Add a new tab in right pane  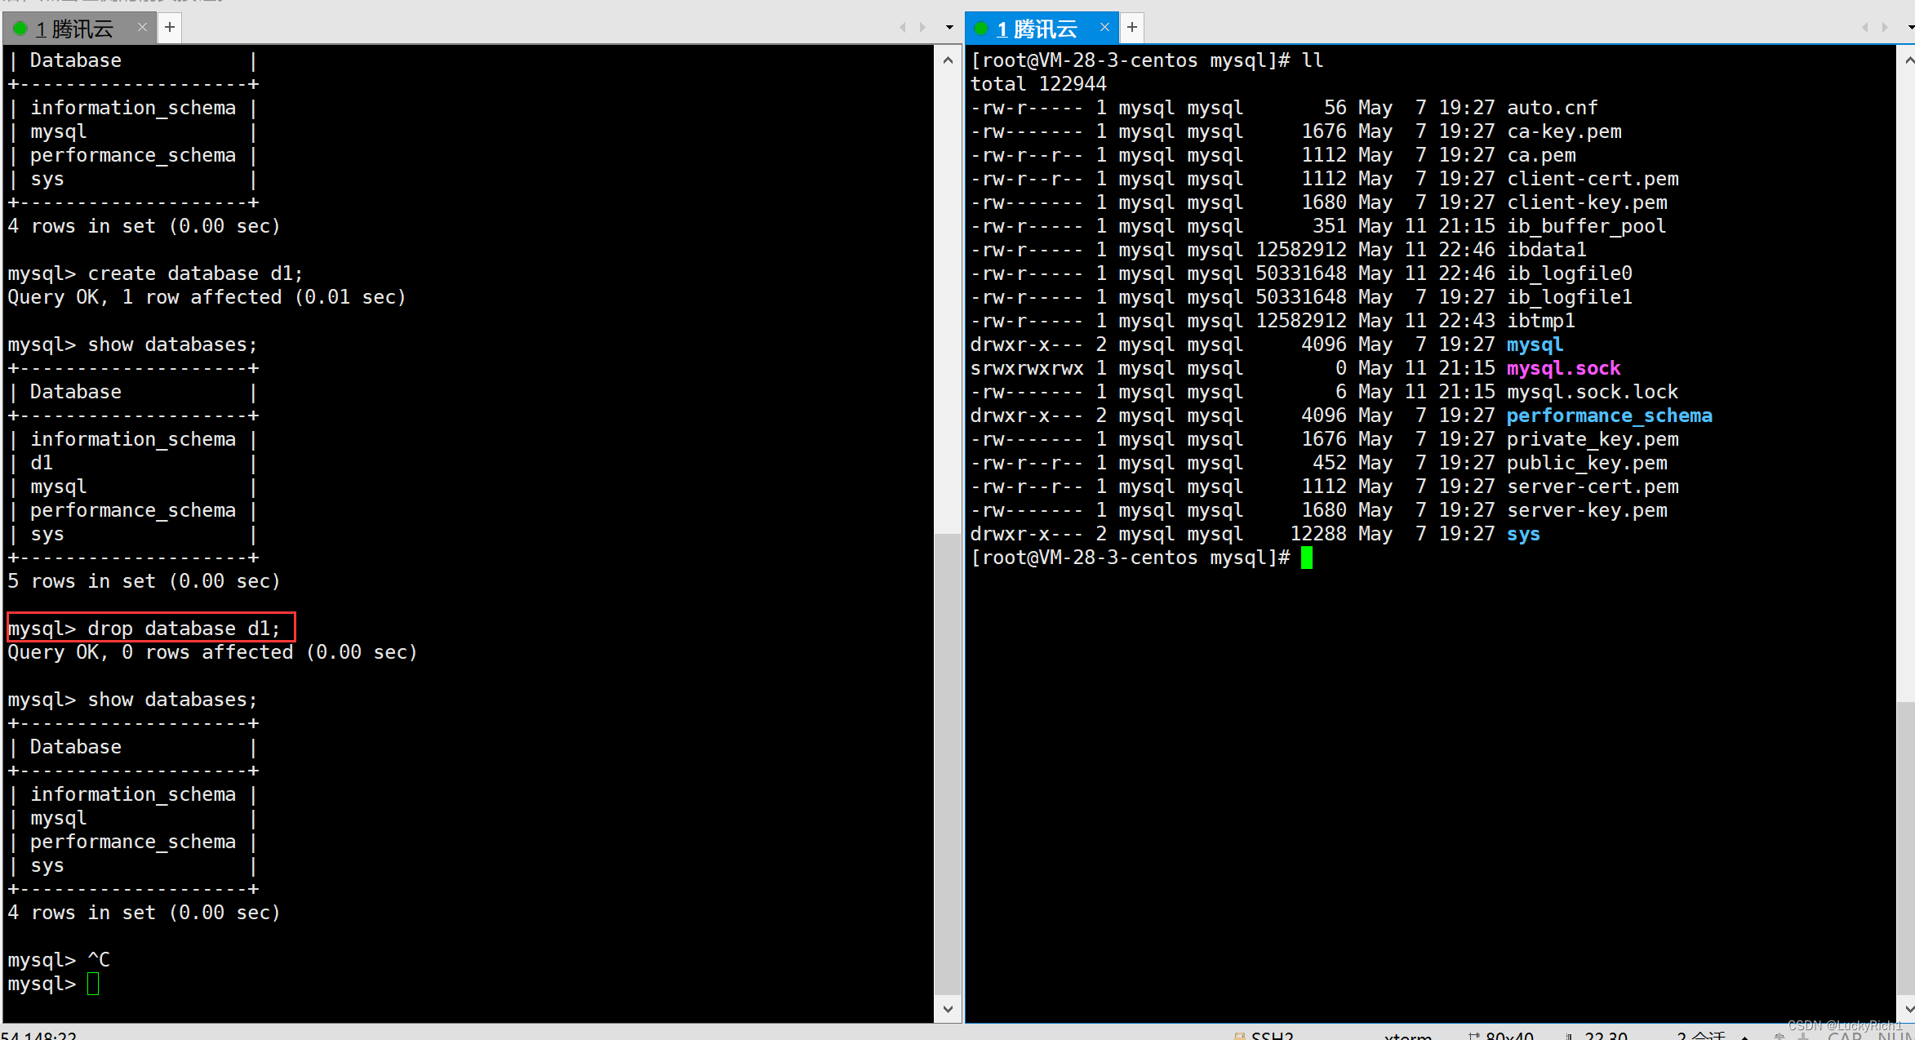point(1132,28)
